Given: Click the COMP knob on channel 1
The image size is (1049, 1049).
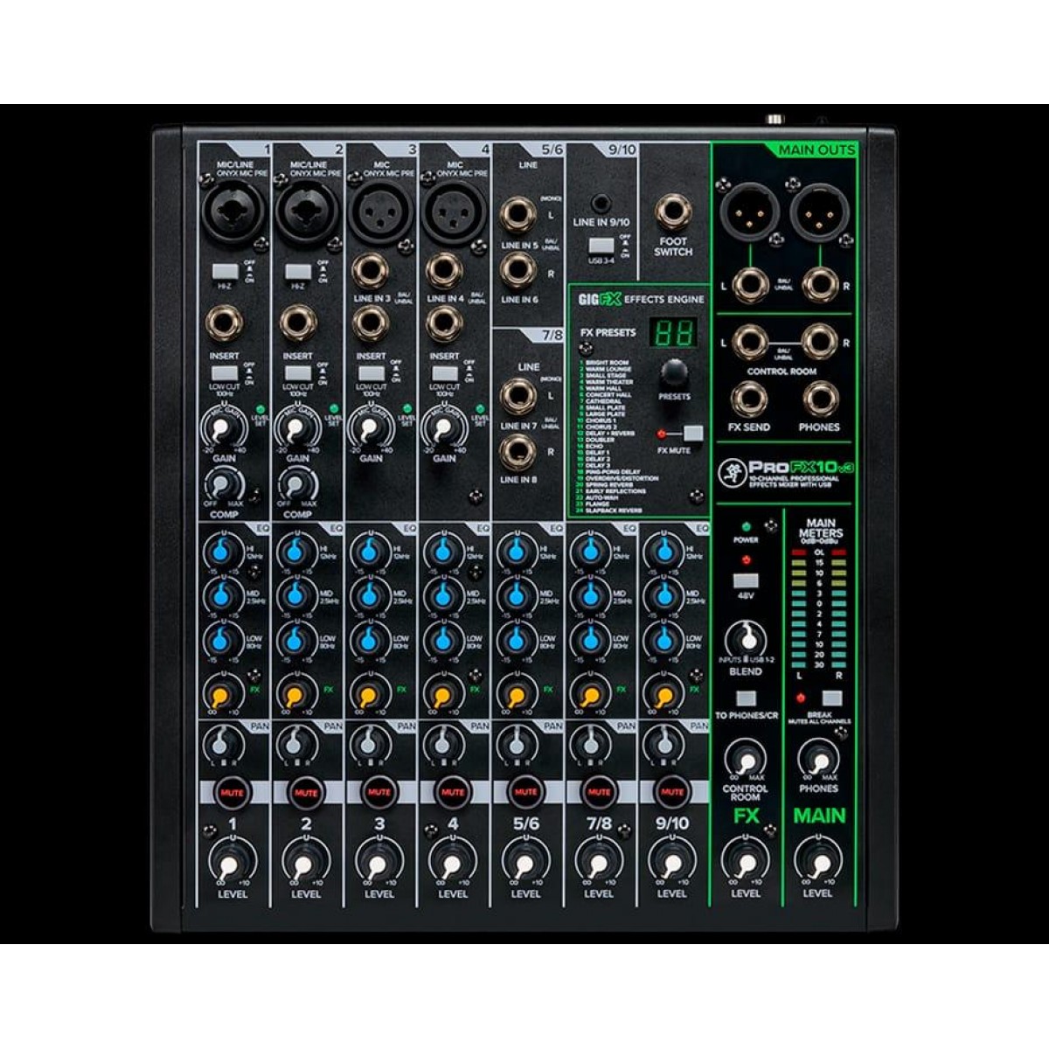Looking at the screenshot, I should 223,485.
